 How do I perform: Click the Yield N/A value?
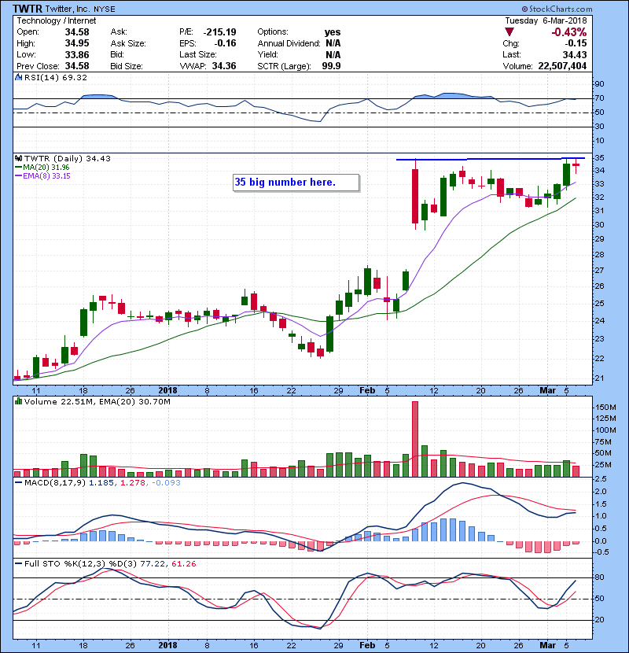[x=333, y=54]
